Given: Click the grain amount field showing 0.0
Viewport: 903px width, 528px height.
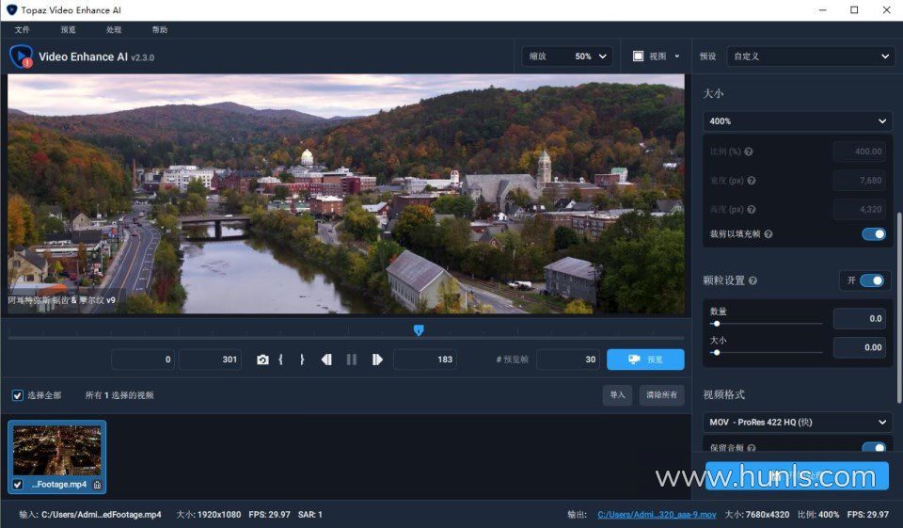Looking at the screenshot, I should coord(859,319).
